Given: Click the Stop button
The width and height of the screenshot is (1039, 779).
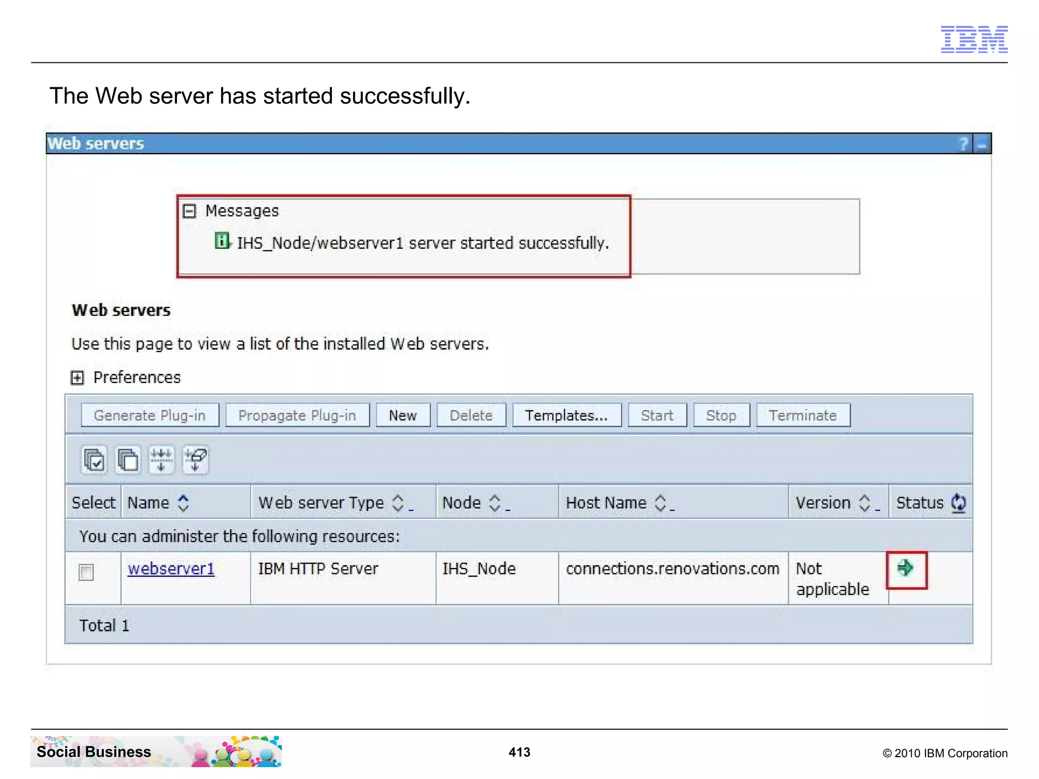Looking at the screenshot, I should [721, 415].
